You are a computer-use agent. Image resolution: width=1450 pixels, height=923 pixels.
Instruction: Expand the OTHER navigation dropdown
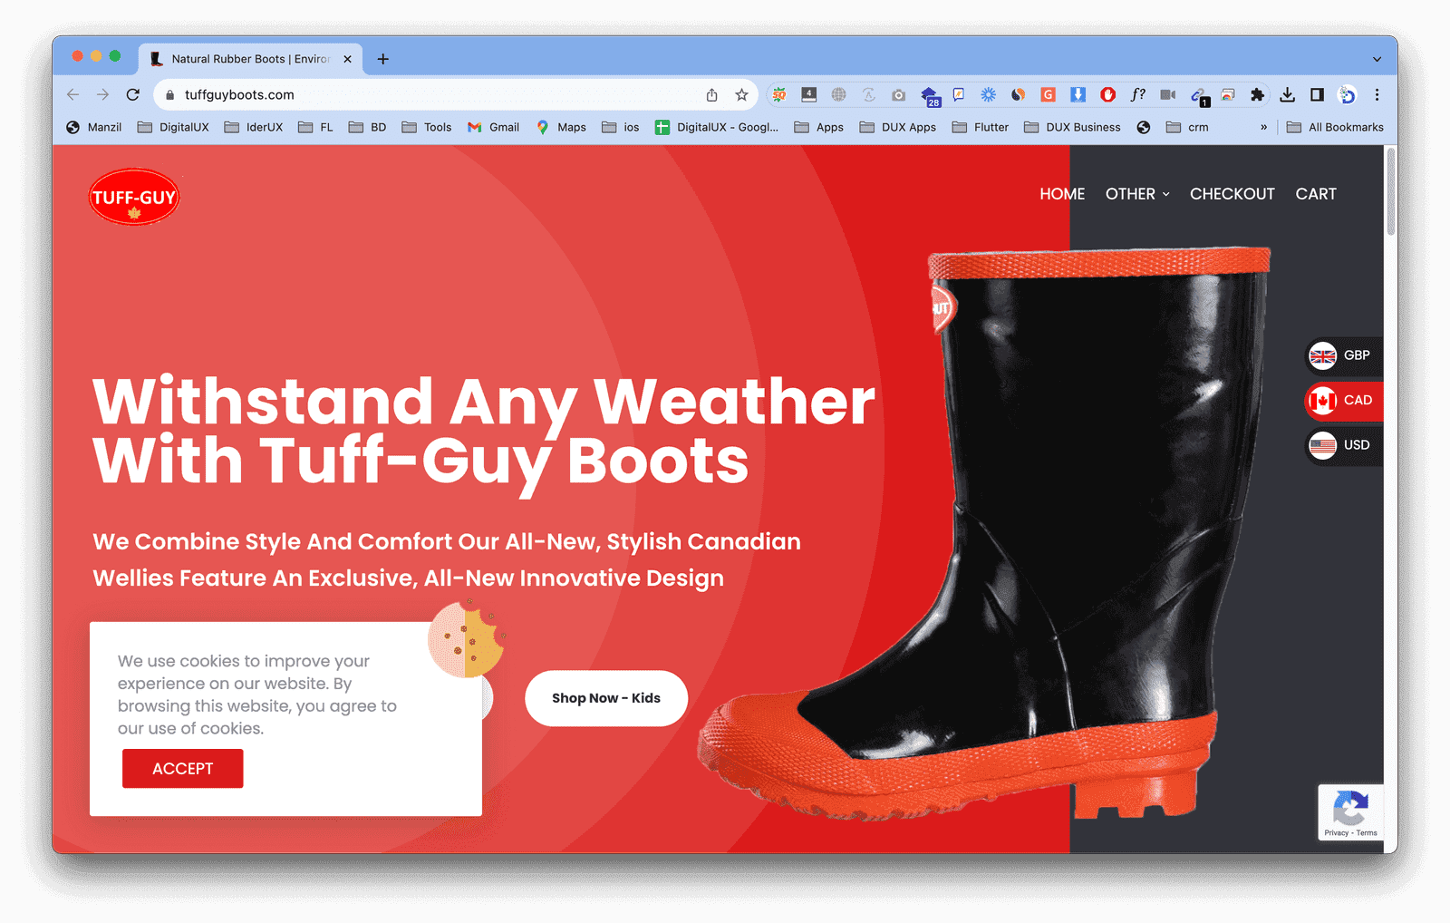pos(1137,194)
